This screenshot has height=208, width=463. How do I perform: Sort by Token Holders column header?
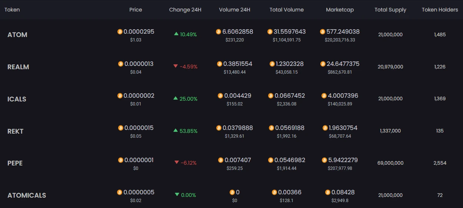[440, 10]
